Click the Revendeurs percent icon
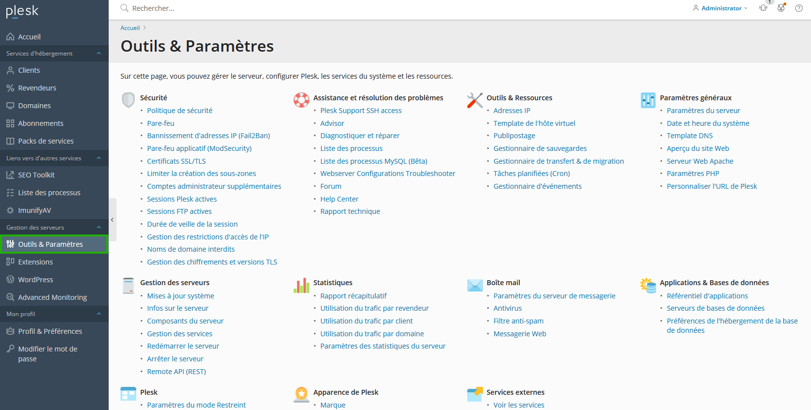Image resolution: width=811 pixels, height=410 pixels. [x=10, y=88]
